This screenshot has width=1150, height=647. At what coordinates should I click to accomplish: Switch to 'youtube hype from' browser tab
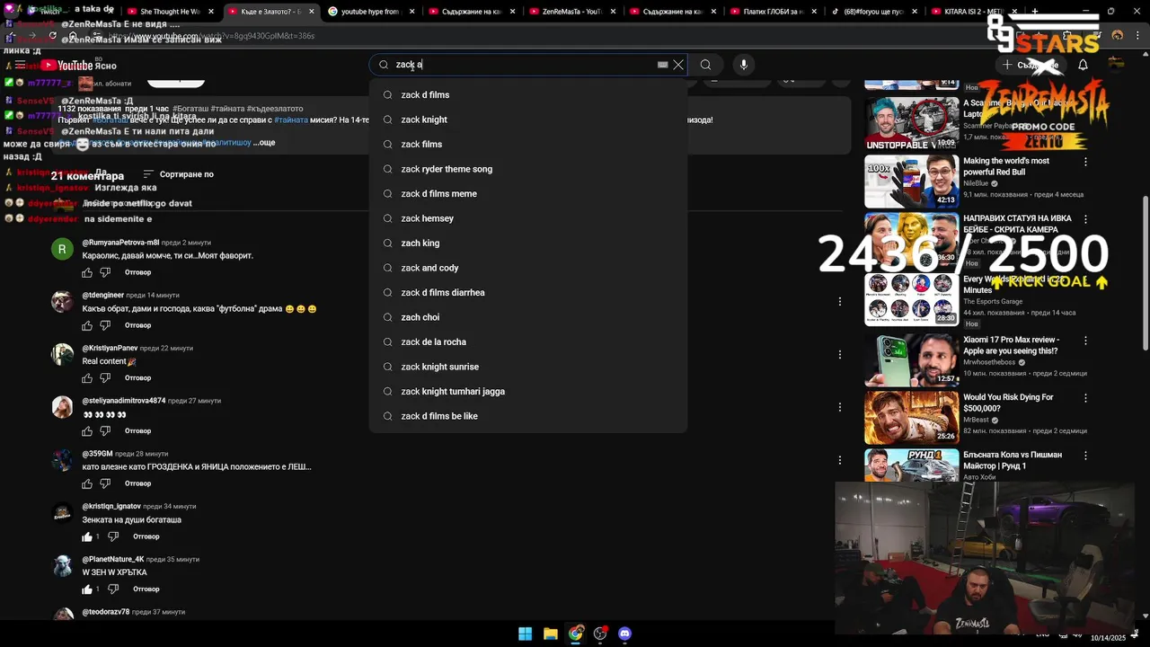pos(369,12)
